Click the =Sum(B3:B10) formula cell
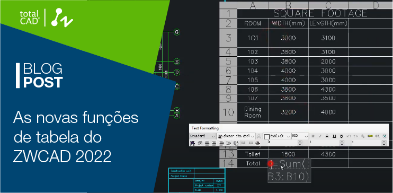393x193 pixels. 290,170
